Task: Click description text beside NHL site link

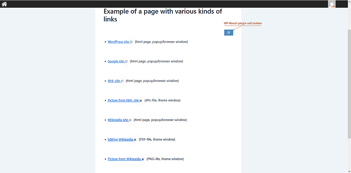Action: point(152,81)
